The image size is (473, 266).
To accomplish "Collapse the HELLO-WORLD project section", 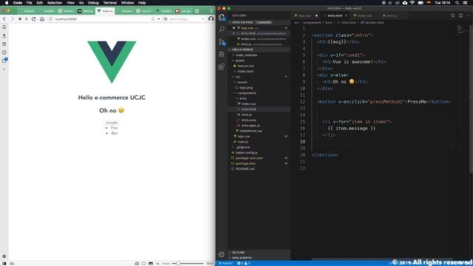I will click(230, 50).
